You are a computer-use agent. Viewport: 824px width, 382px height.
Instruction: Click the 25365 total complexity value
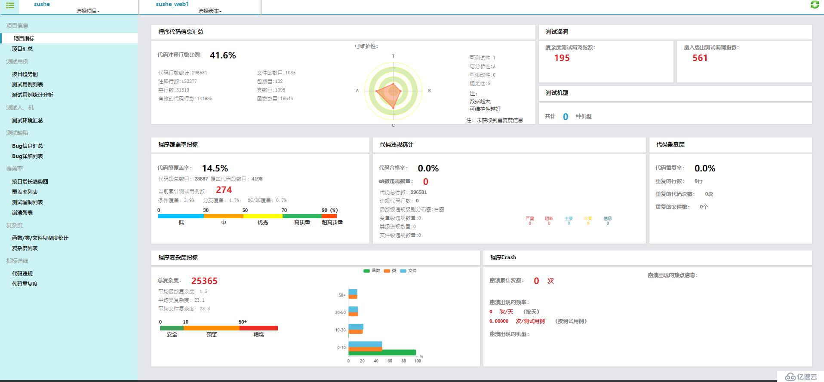pyautogui.click(x=204, y=281)
